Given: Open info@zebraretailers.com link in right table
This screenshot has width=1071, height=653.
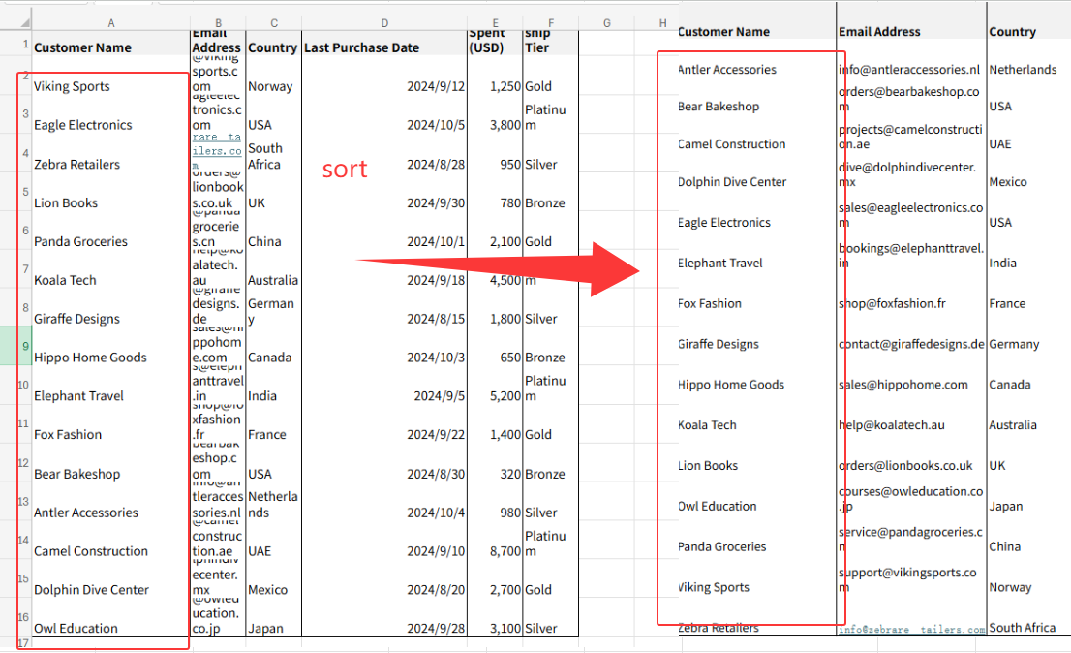Looking at the screenshot, I should (x=911, y=629).
